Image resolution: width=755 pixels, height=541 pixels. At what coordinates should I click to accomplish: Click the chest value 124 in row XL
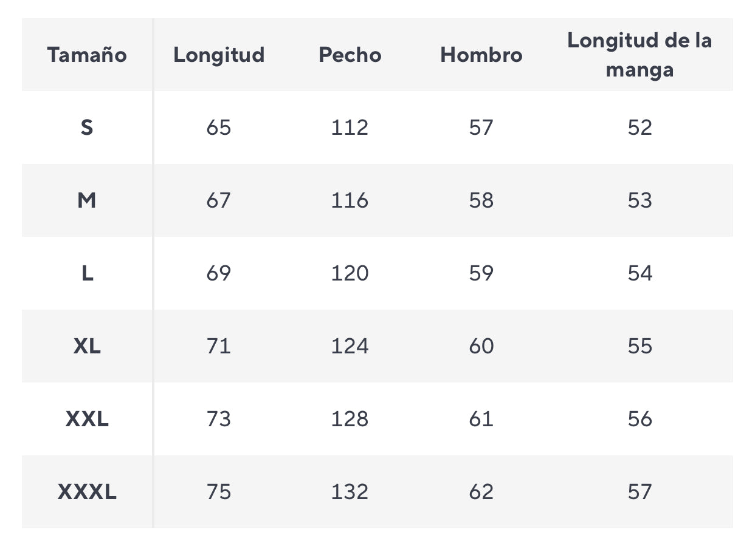click(350, 346)
